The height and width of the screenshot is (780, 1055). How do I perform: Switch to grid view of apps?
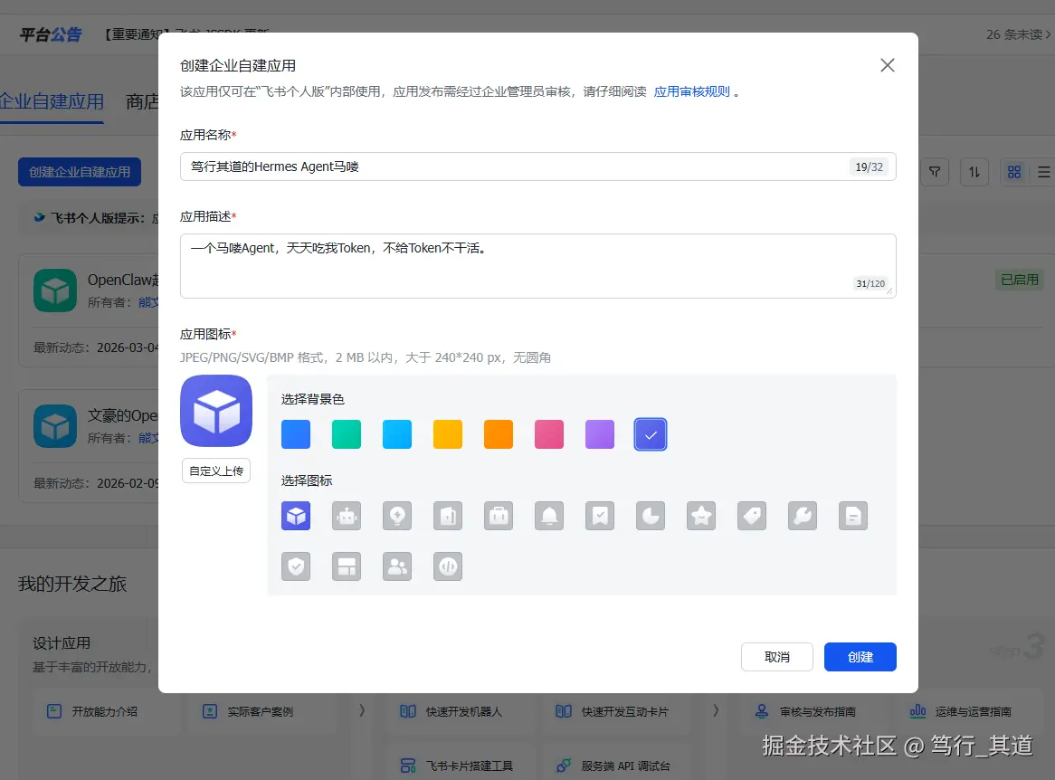pyautogui.click(x=1014, y=171)
